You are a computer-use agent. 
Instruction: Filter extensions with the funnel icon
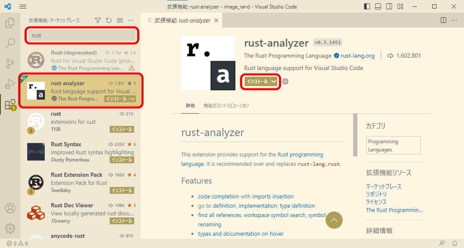(98, 20)
